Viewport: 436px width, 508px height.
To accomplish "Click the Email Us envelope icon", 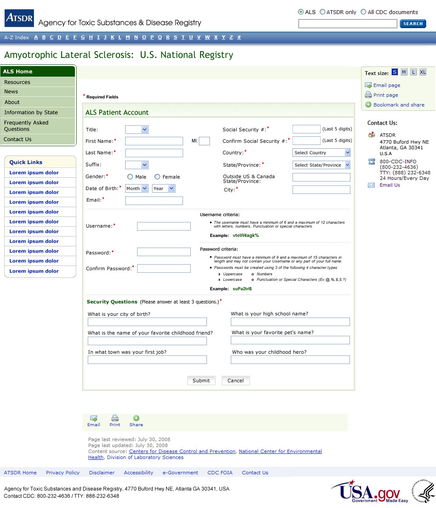I will [371, 185].
